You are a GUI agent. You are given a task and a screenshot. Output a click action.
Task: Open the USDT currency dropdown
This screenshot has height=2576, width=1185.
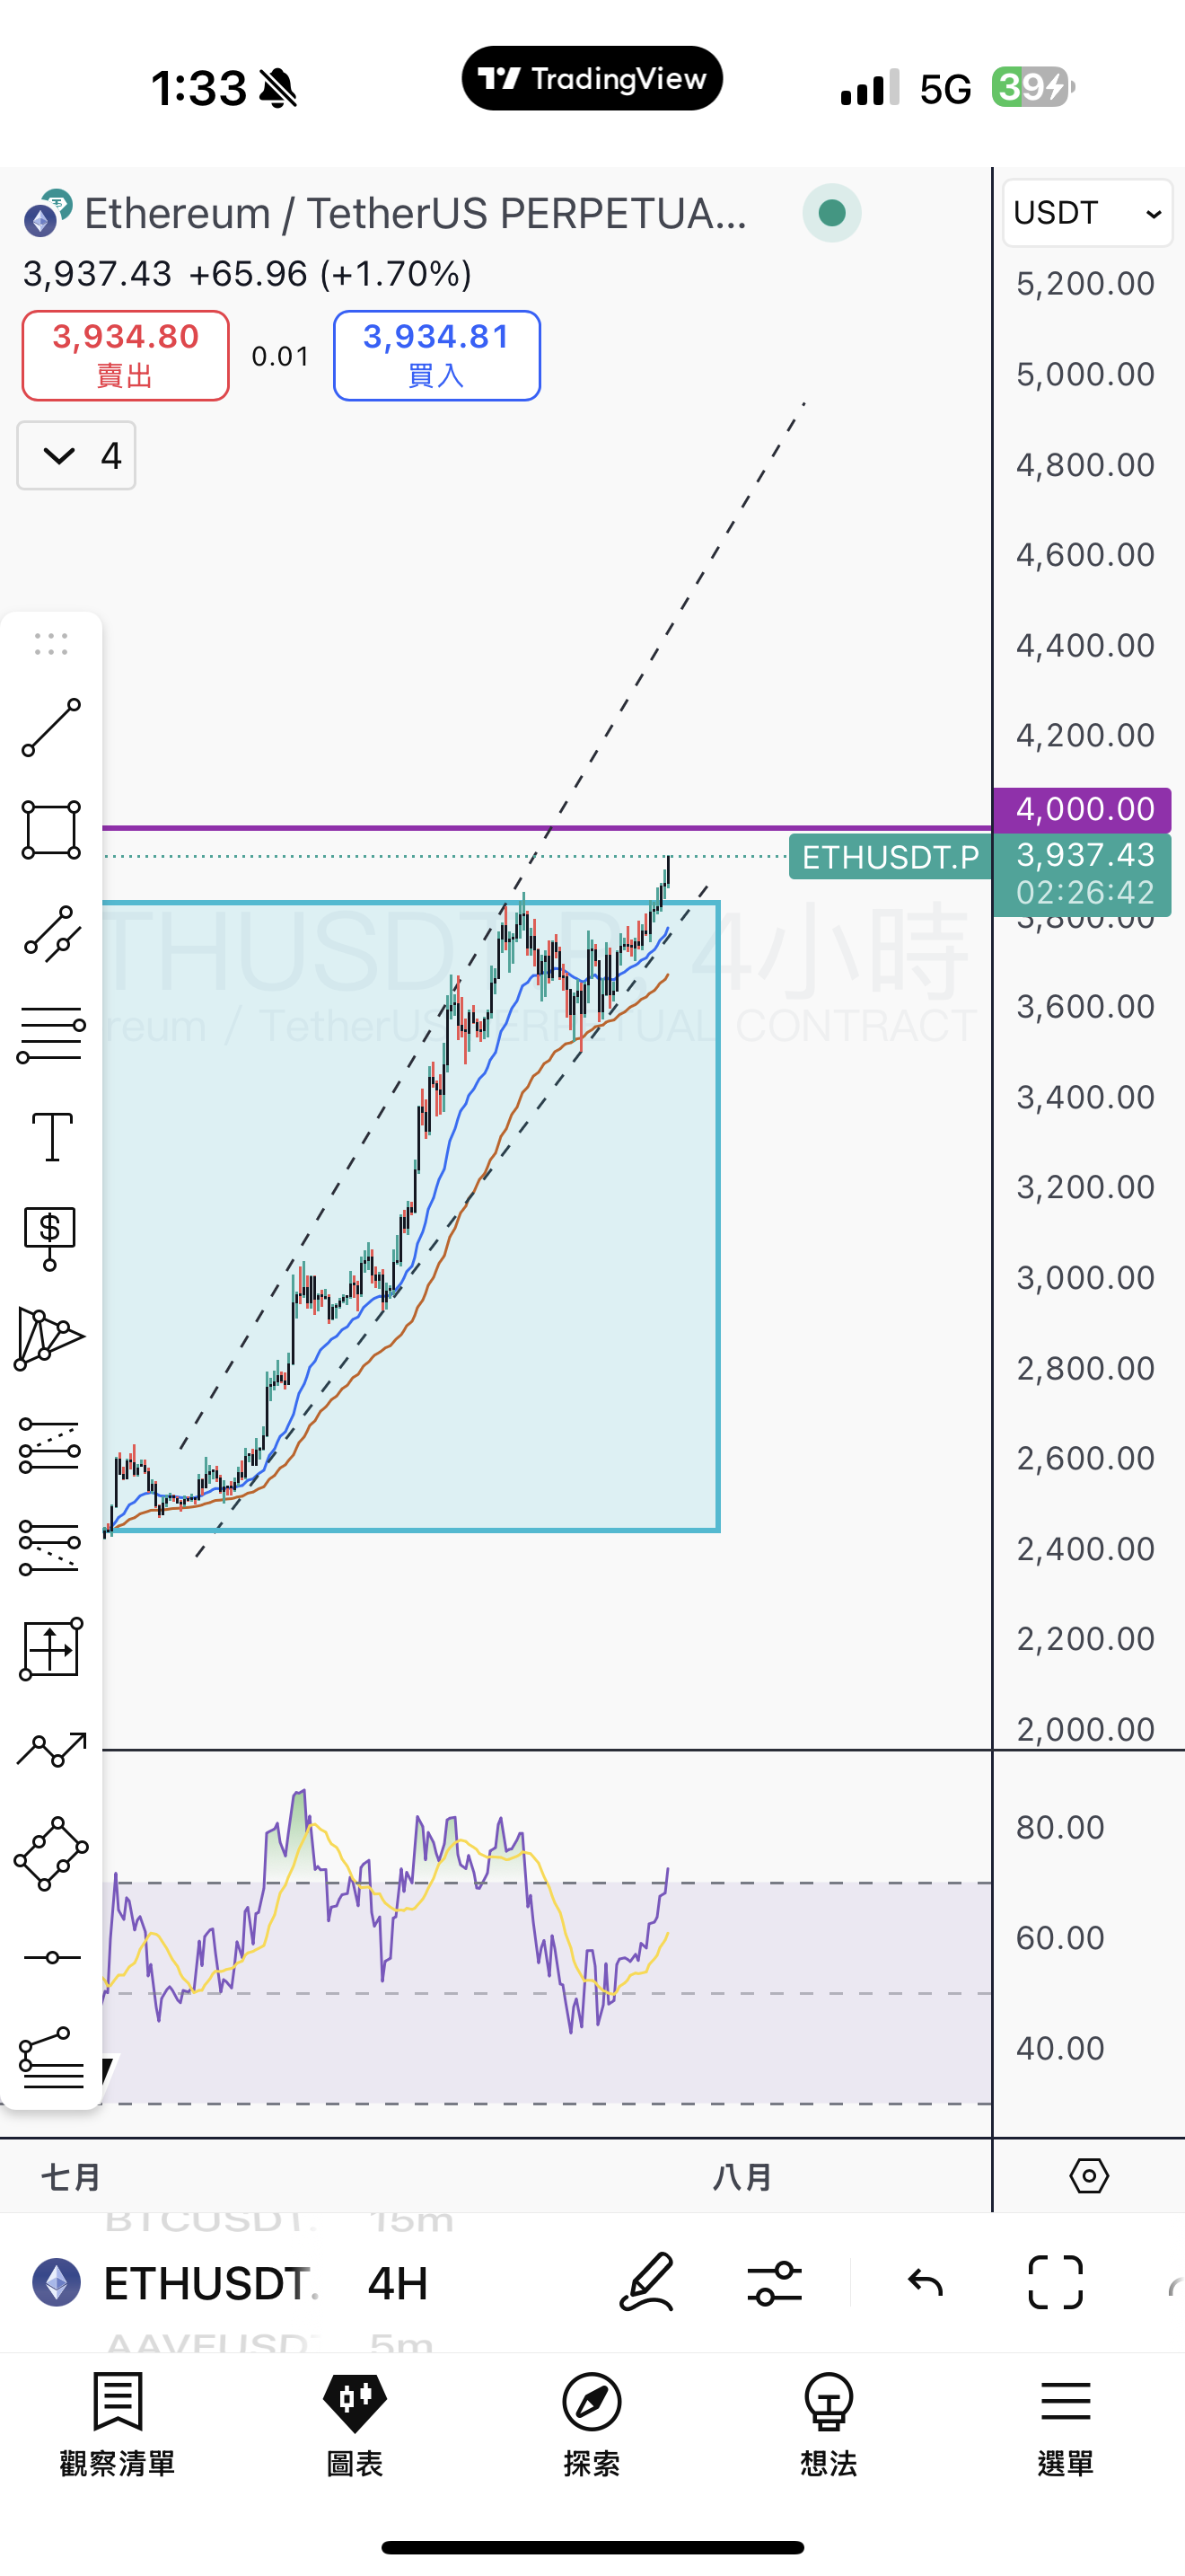[1088, 213]
